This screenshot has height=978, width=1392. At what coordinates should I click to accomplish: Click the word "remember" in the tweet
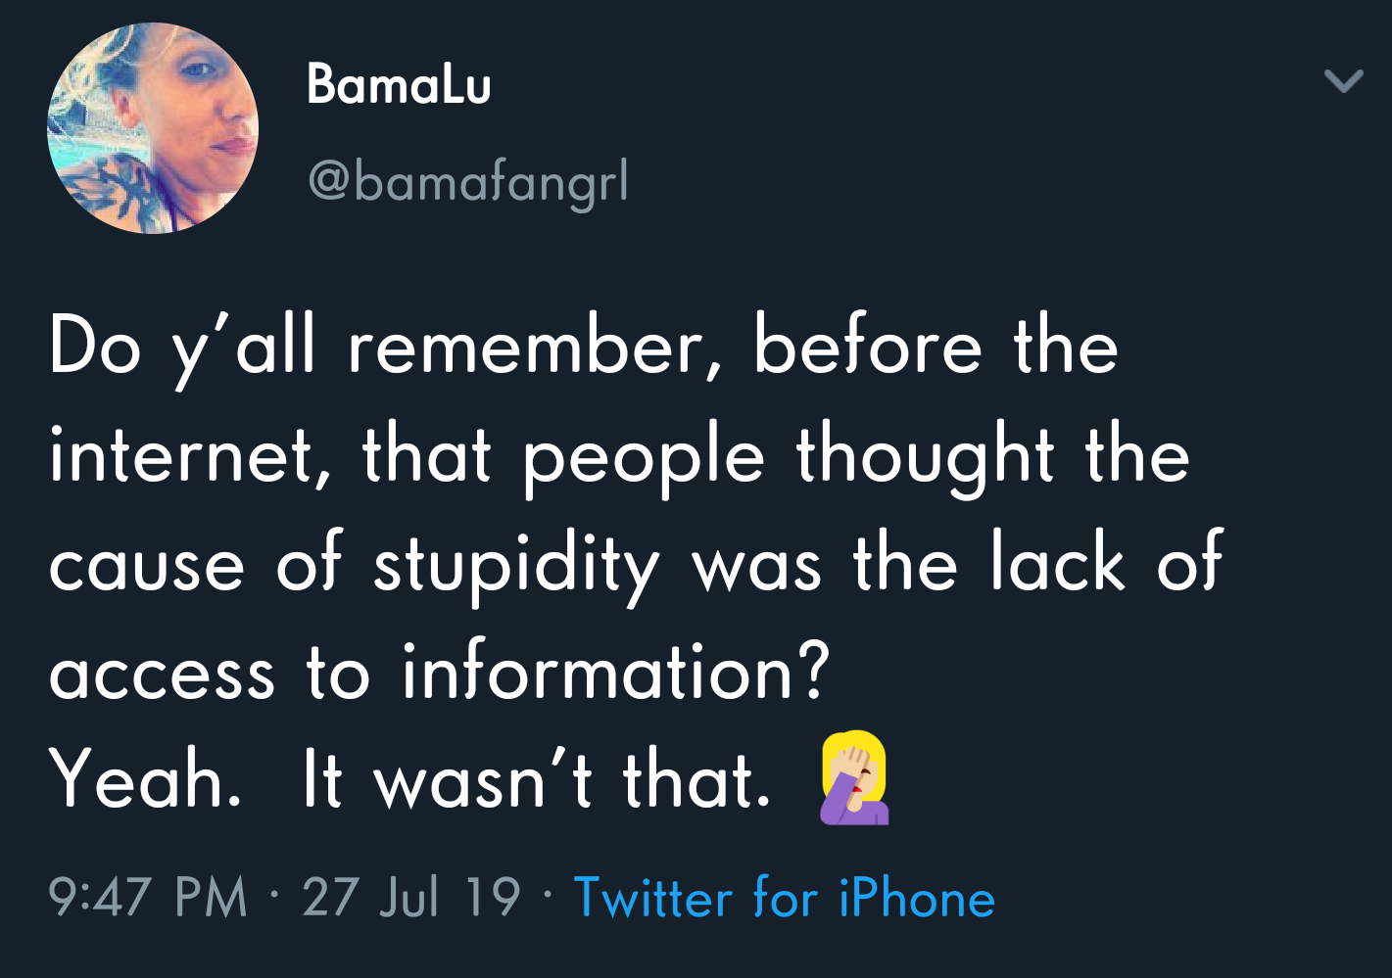pos(526,348)
